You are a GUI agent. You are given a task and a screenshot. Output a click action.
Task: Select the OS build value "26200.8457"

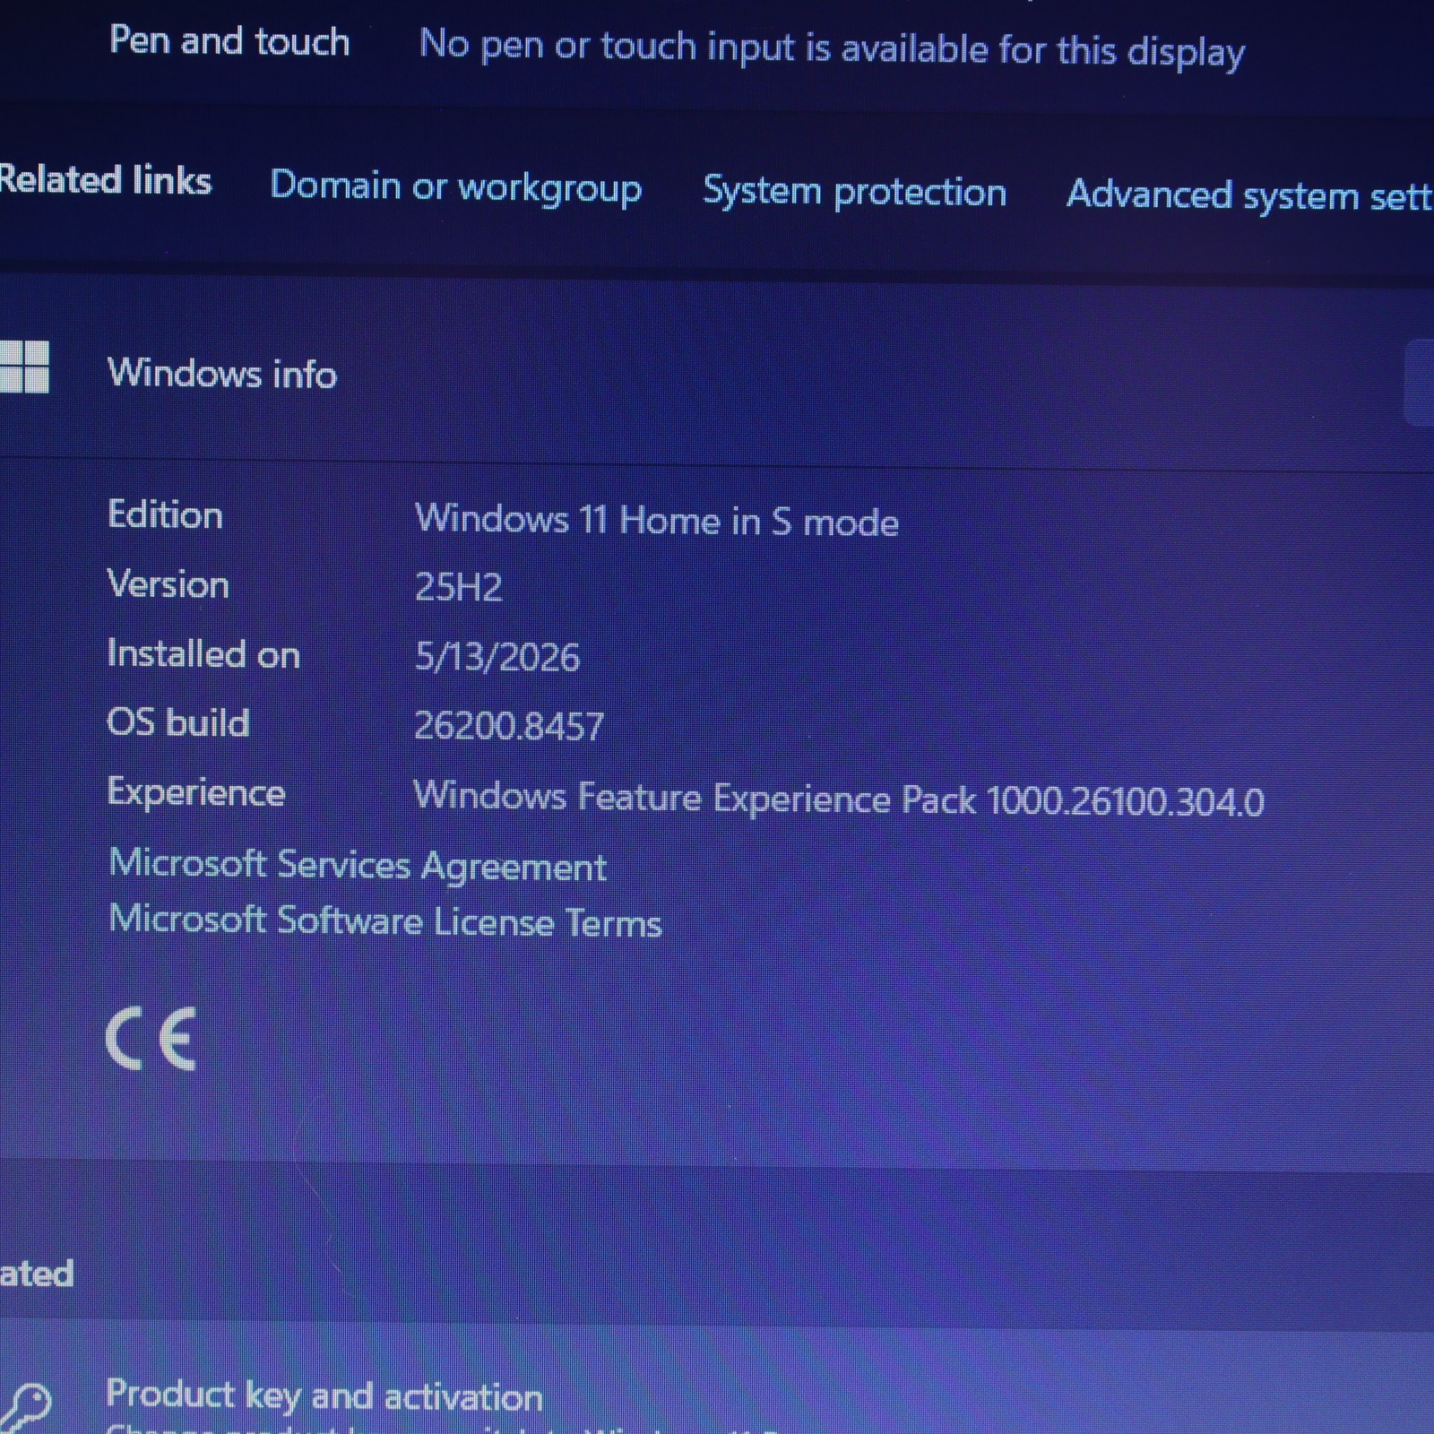[509, 726]
